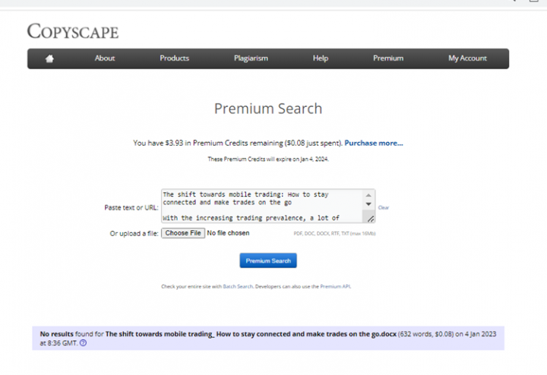Open the Plagiarism menu
Image resolution: width=547 pixels, height=375 pixels.
pyautogui.click(x=251, y=58)
